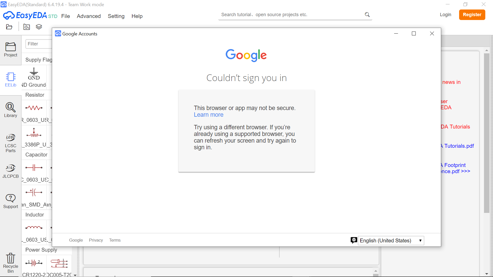Open LCSC Parts in sidebar

tap(11, 143)
